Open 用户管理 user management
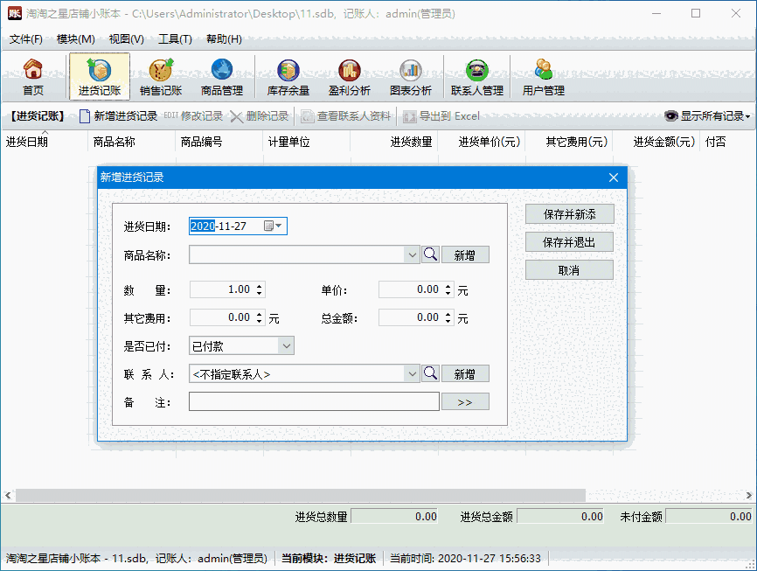 (544, 76)
